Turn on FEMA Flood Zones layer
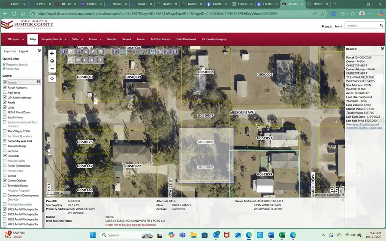The width and height of the screenshot is (386, 241). (5, 112)
